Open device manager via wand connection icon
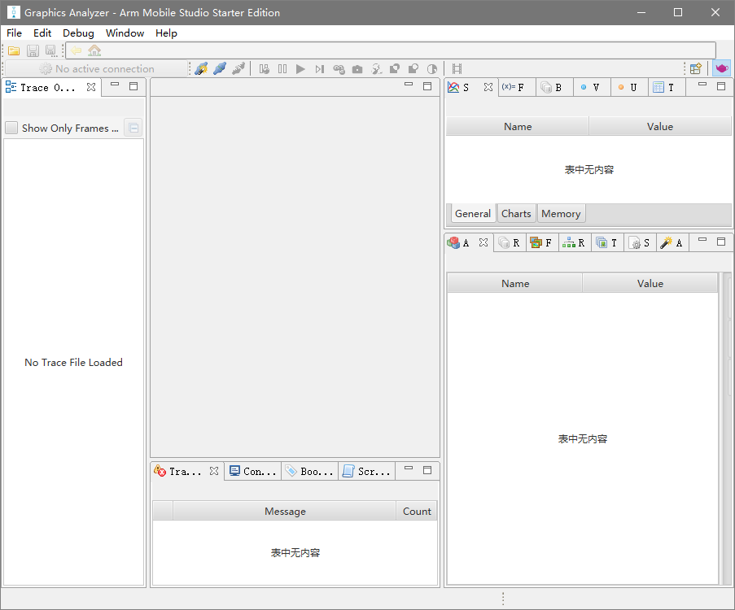The width and height of the screenshot is (735, 610). [201, 69]
